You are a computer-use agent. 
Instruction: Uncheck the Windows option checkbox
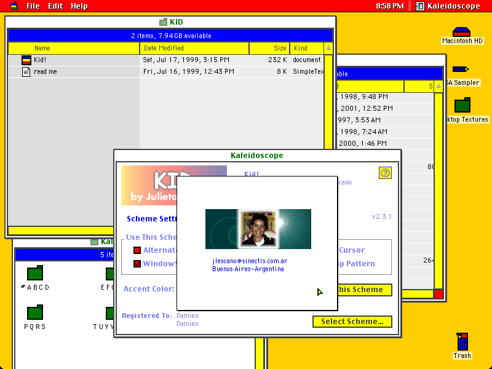tap(137, 264)
